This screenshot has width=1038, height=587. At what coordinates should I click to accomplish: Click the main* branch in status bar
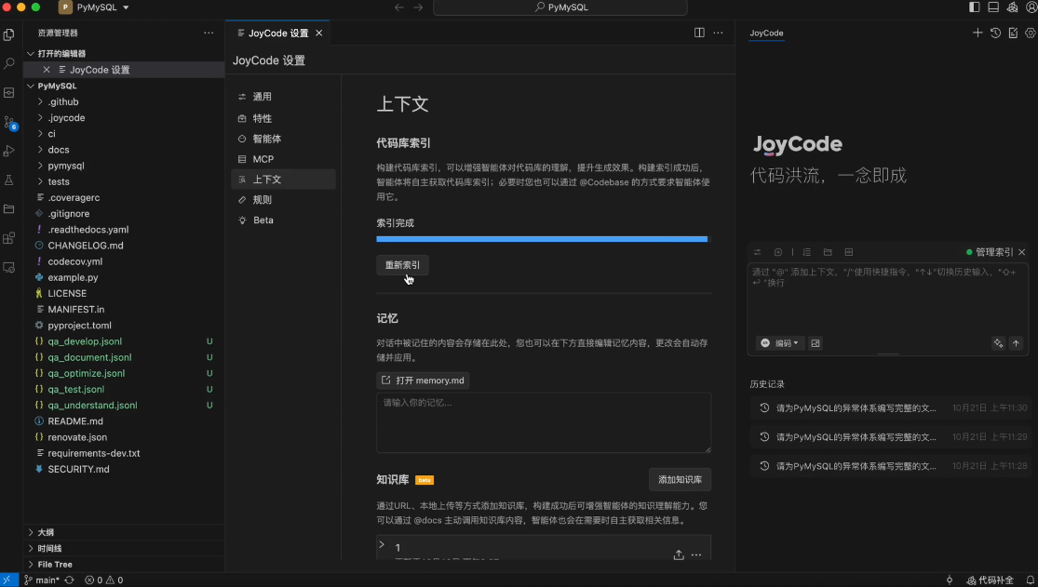41,580
